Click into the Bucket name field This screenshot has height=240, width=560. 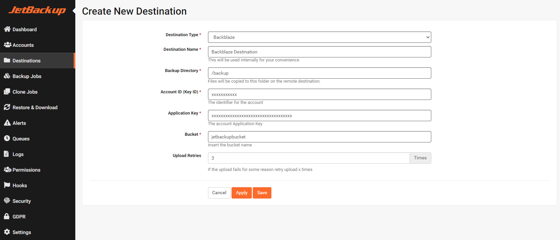319,137
